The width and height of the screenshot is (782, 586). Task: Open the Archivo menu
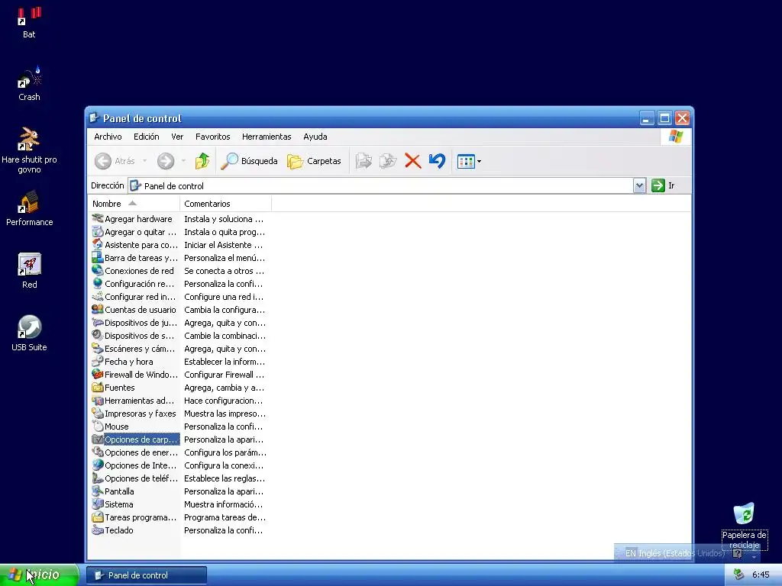point(108,137)
